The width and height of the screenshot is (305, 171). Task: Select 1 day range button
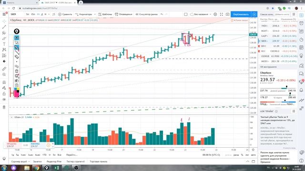coord(13,155)
